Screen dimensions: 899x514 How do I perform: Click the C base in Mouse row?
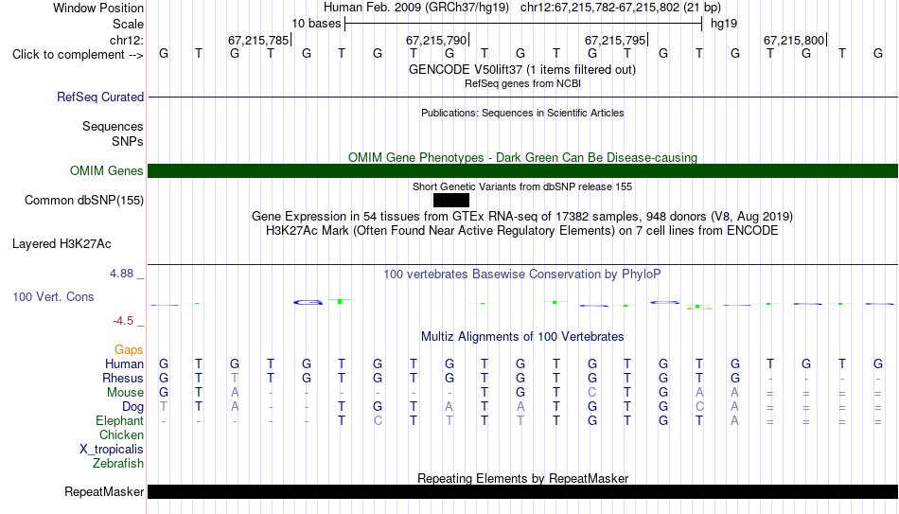click(x=592, y=393)
